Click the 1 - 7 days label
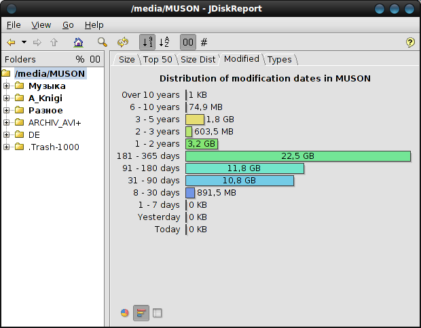The image size is (421, 328). (159, 205)
